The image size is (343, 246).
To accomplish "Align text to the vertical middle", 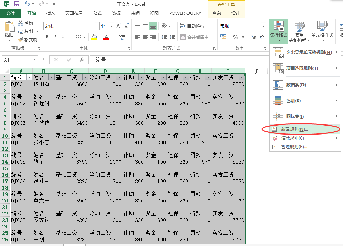I will (x=145, y=26).
